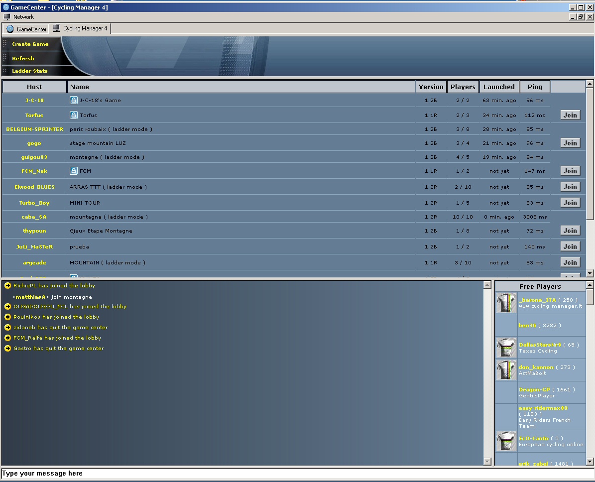Screen dimensions: 595x482
Task: Click the Free Players scrollbar up arrow
Action: click(590, 285)
